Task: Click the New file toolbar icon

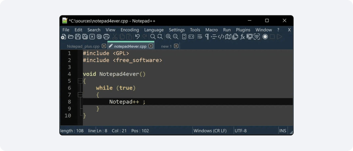Action: (63, 37)
